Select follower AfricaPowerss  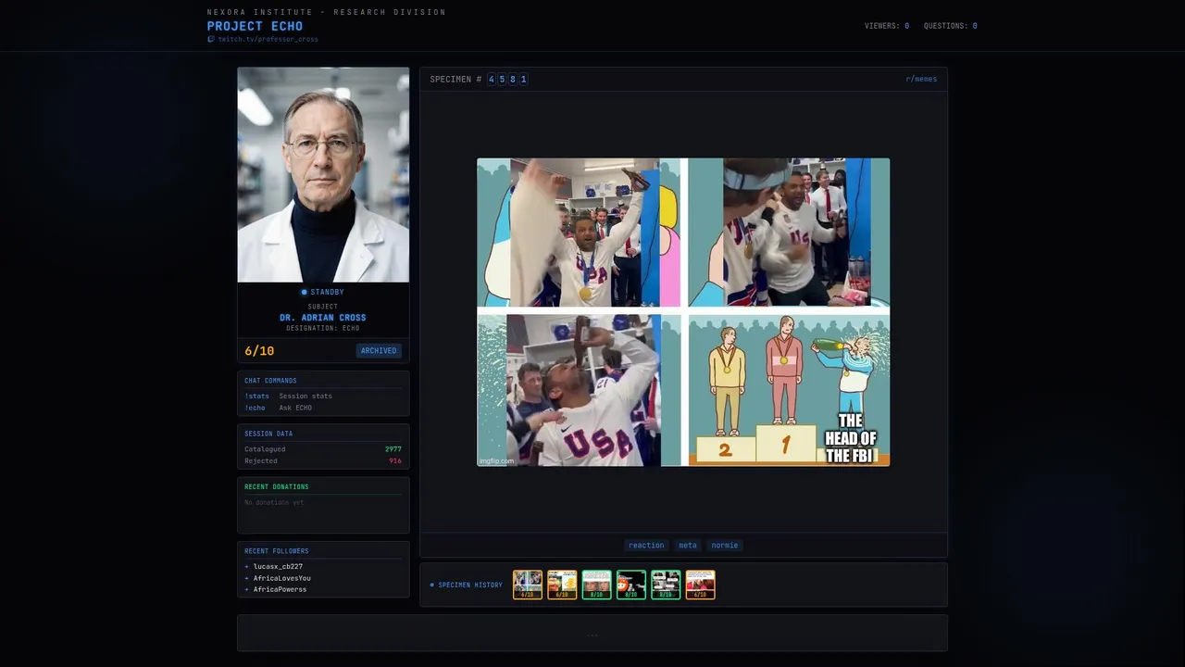280,589
